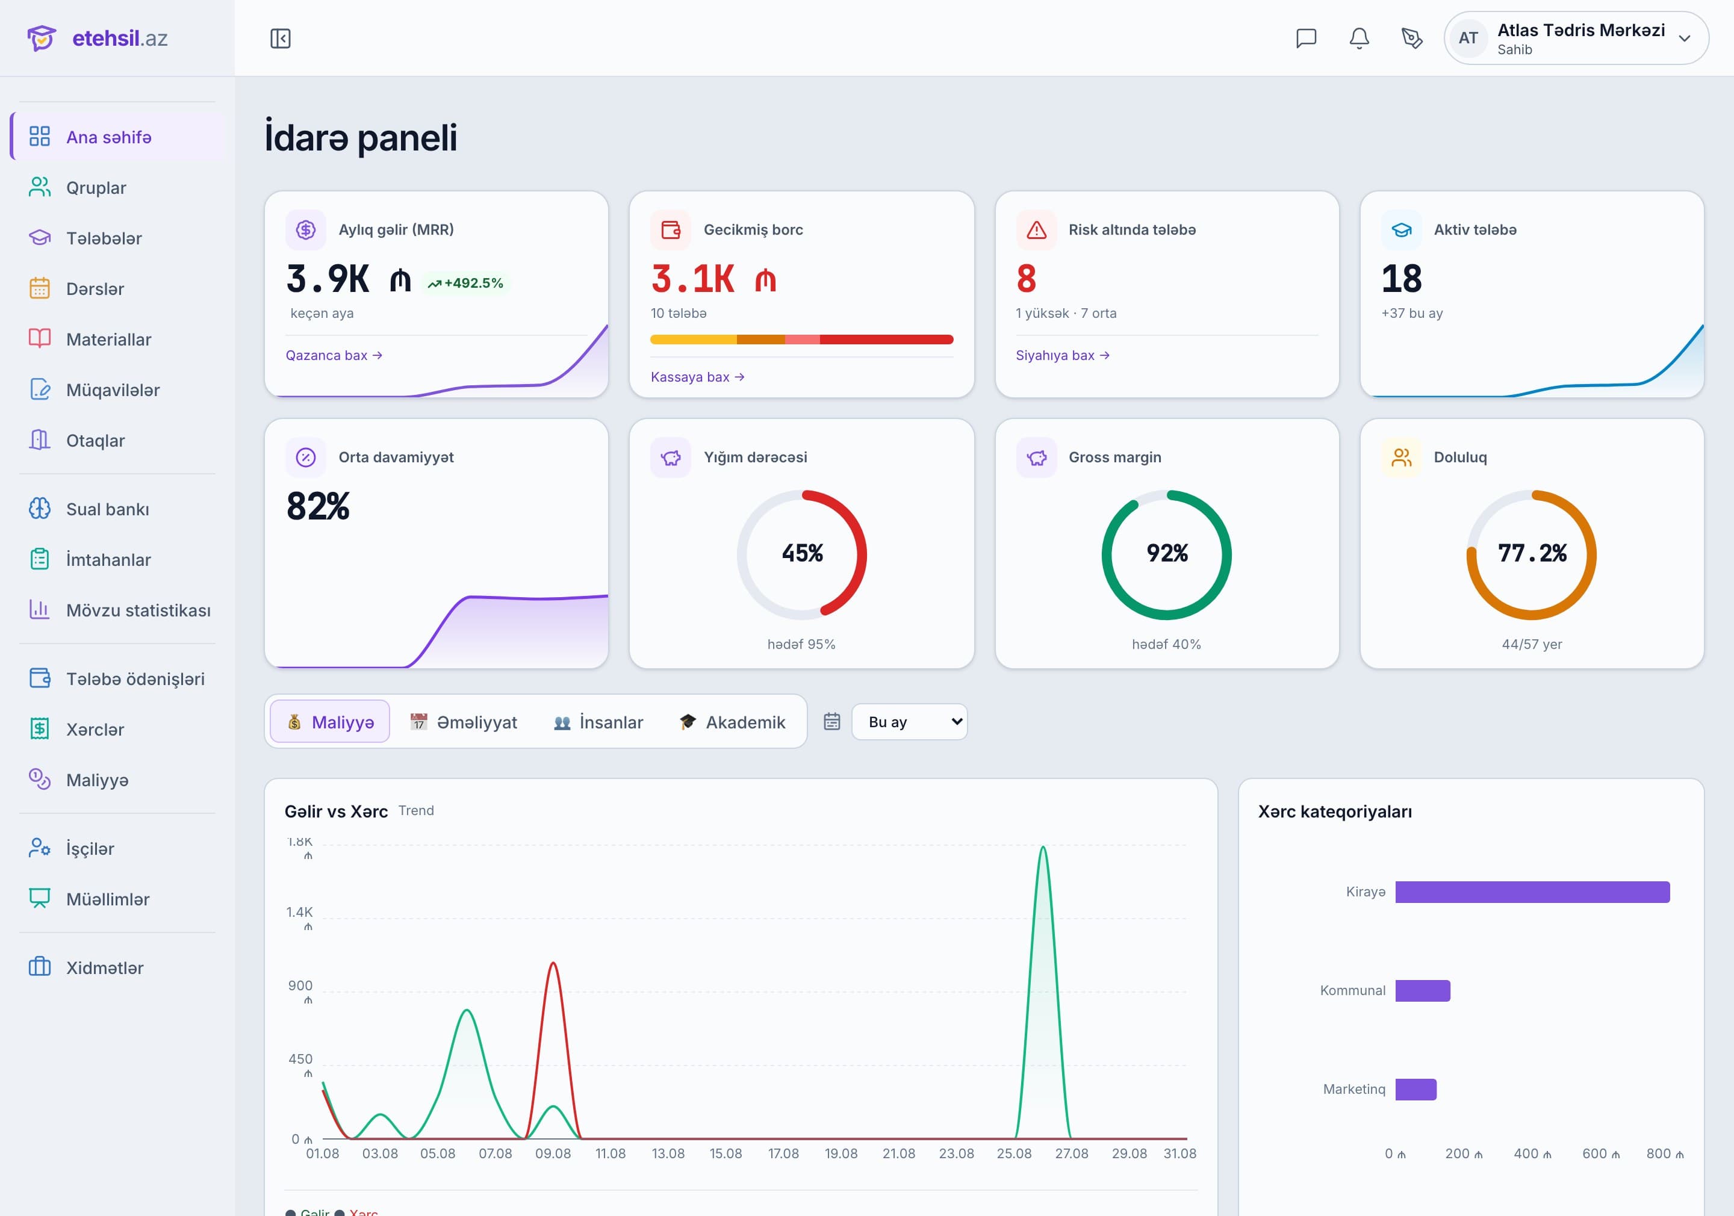
Task: Click the Xərc kateqoriyaları title
Action: click(x=1335, y=812)
